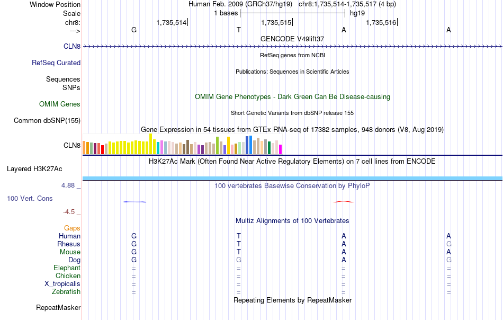Click the 'Scale' label
This screenshot has height=320, width=503.
pos(71,13)
